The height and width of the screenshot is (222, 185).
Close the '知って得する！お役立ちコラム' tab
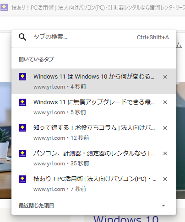pos(165,128)
